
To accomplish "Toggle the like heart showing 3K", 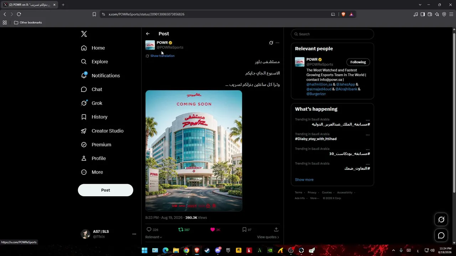I will [213, 230].
